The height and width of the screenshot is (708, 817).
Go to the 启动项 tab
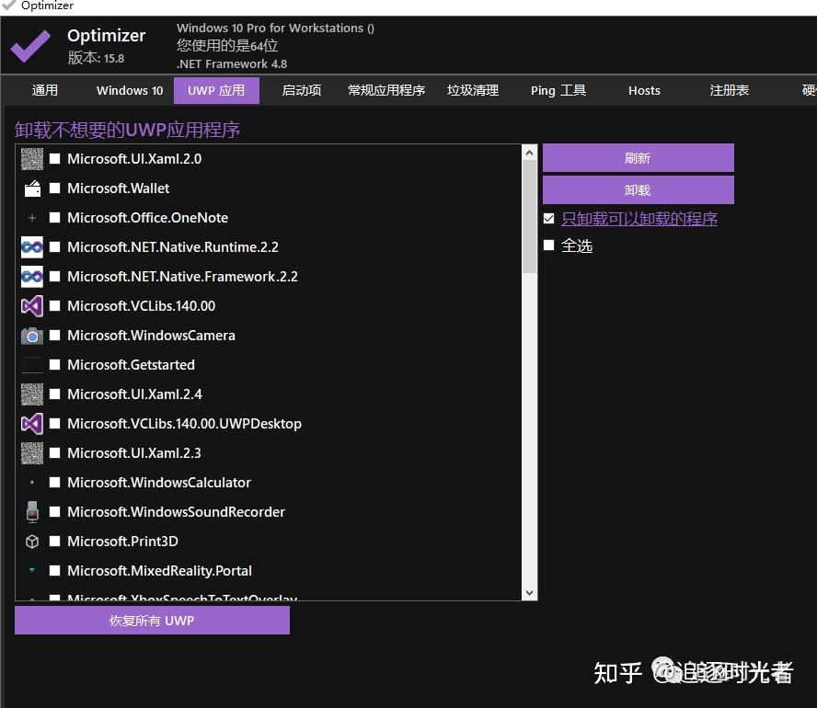click(x=302, y=91)
